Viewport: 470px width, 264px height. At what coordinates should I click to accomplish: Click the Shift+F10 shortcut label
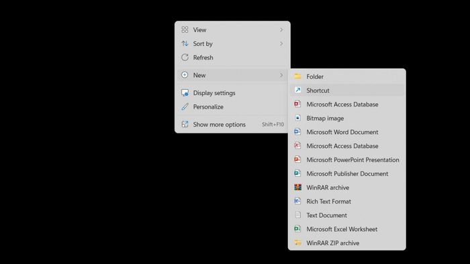(273, 125)
